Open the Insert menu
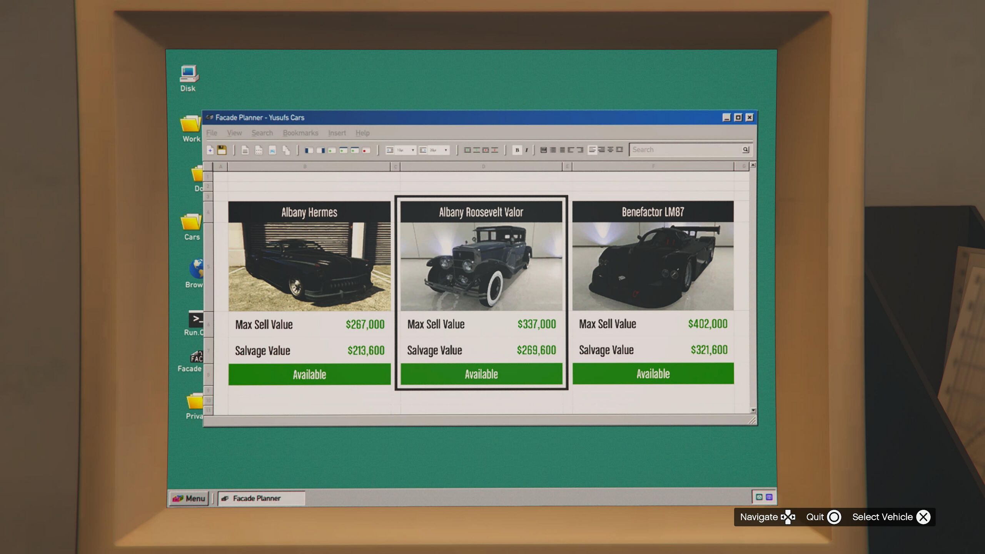 coord(337,133)
